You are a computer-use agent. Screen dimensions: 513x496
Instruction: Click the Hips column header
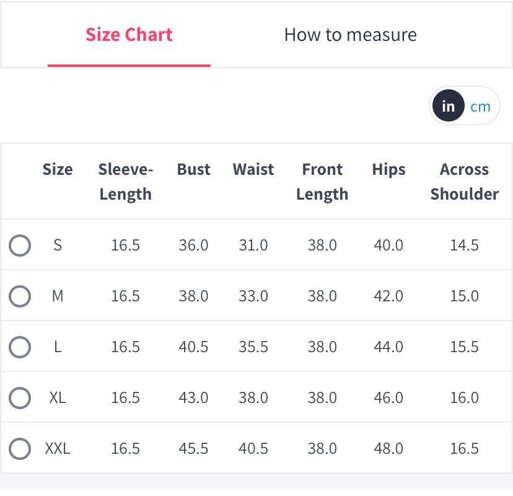(x=388, y=170)
